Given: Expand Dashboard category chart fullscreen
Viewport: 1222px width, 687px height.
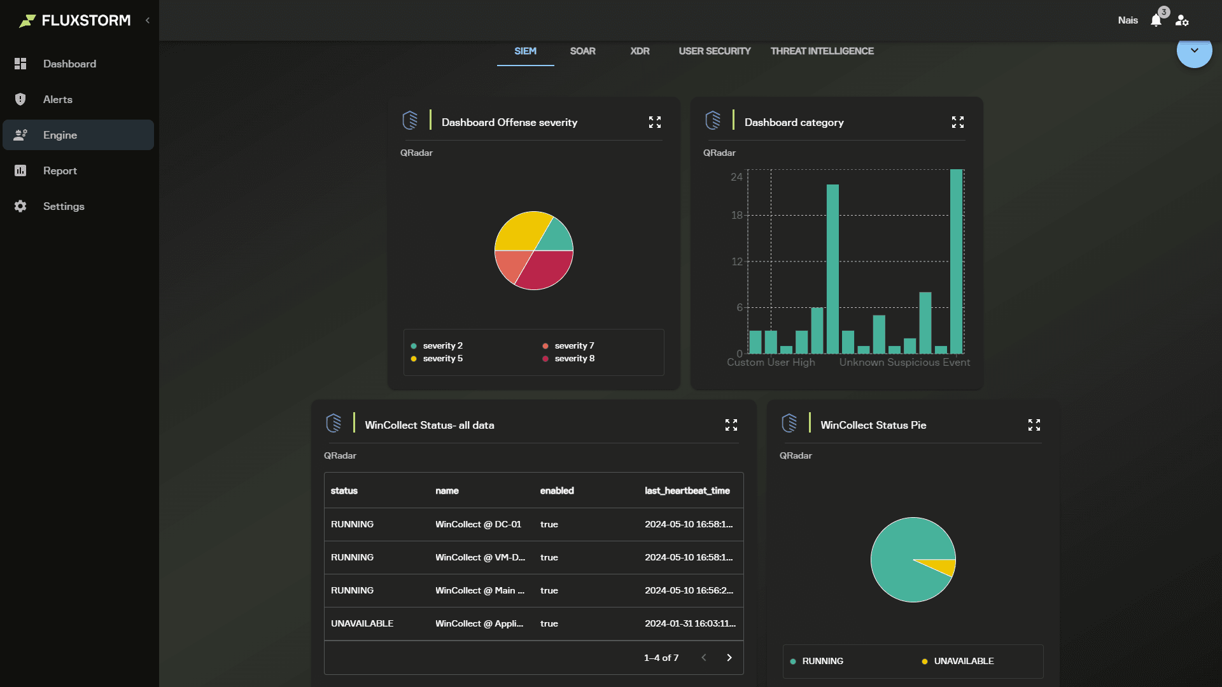Looking at the screenshot, I should point(958,122).
